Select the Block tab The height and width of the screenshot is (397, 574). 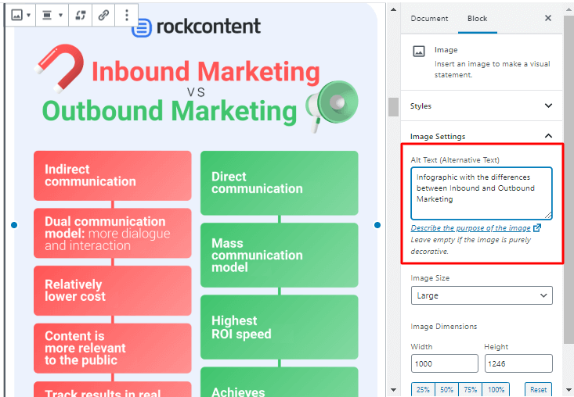pos(477,18)
